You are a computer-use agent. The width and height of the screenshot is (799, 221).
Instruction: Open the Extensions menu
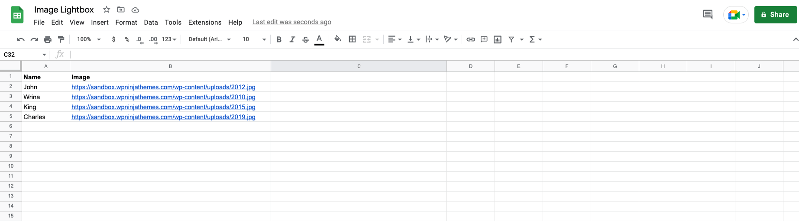(205, 23)
